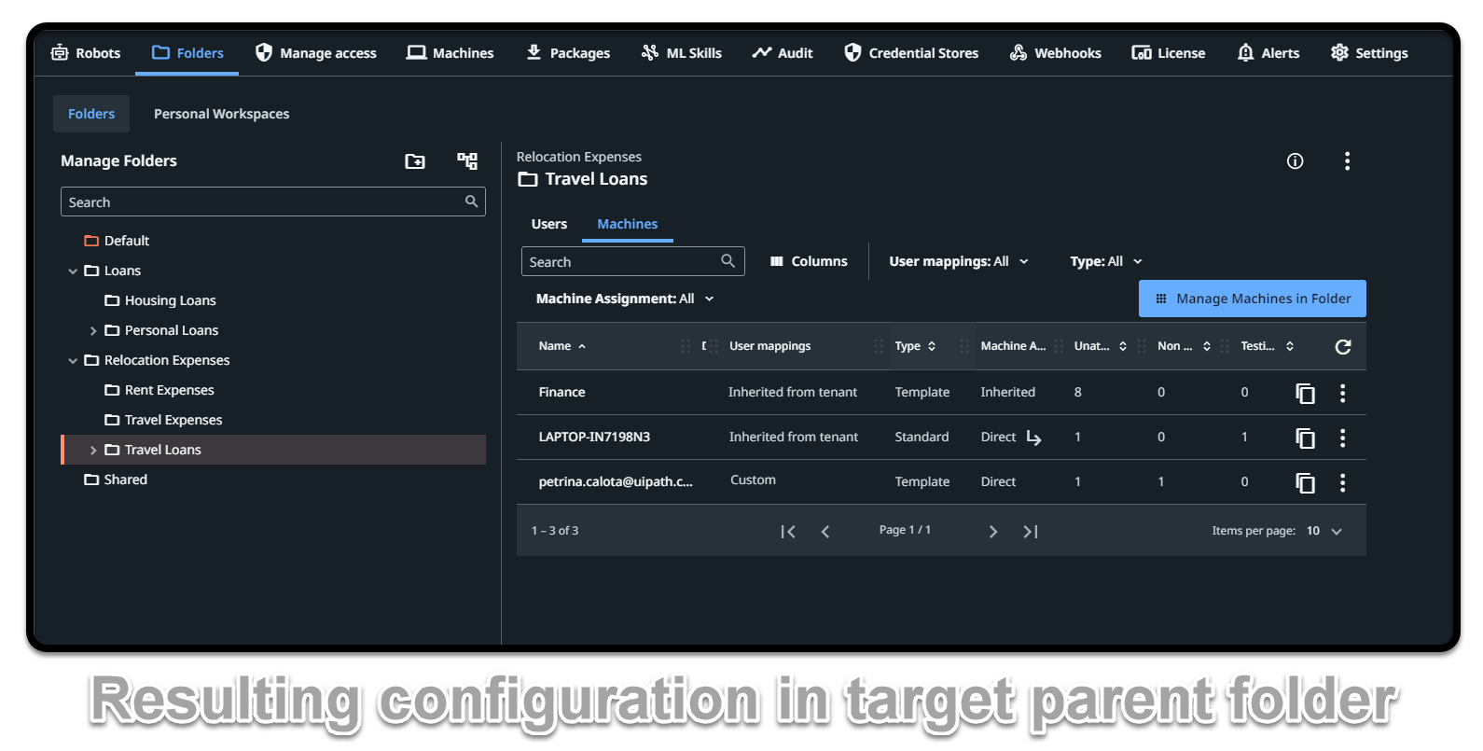Viewport: 1483px width, 751px height.
Task: Sort by Testing runtimes column
Action: click(1268, 346)
